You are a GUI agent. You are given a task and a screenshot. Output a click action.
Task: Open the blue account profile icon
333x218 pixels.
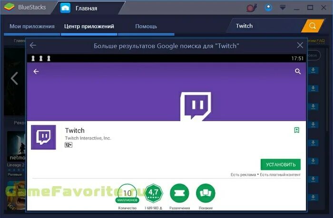coord(268,8)
